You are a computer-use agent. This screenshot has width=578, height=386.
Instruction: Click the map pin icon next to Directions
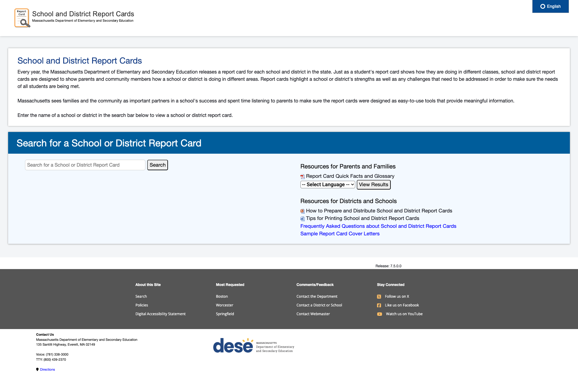click(x=37, y=369)
